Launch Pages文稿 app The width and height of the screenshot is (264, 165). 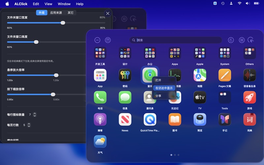[x=225, y=75]
